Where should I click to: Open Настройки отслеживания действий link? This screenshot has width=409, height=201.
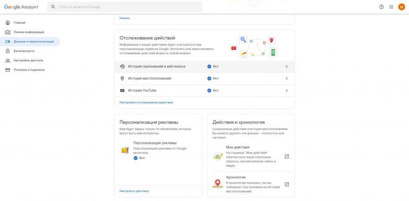point(146,102)
